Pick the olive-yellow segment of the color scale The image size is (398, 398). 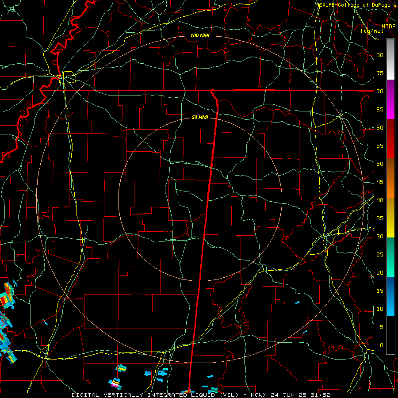click(x=390, y=218)
